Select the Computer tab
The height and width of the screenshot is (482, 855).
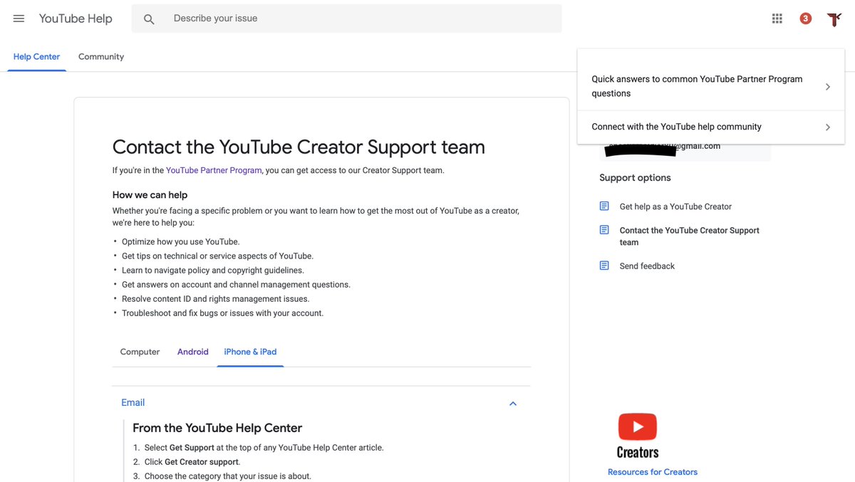[x=140, y=352]
